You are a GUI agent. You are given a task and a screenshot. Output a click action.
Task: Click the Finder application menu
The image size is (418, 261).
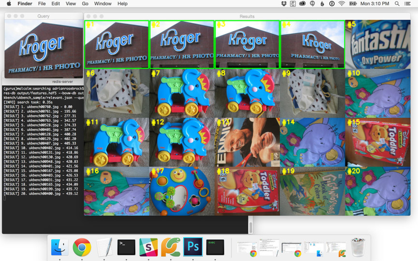25,3
